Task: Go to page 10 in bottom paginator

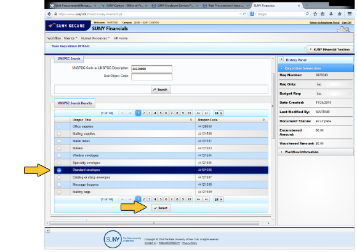Action: tap(189, 199)
